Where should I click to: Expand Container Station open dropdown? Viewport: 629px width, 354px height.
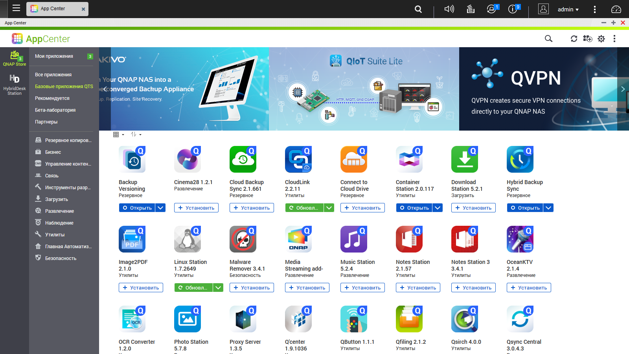coord(438,208)
